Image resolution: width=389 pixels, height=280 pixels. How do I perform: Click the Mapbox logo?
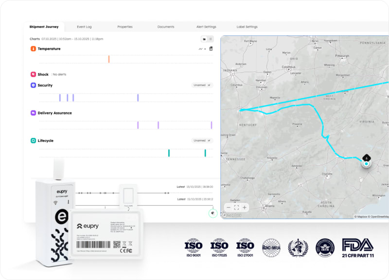232,215
